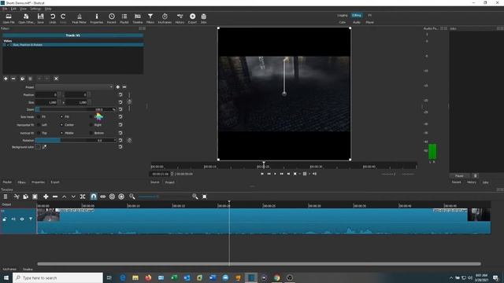Enable Ripple mode in timeline toolbar
The image size is (504, 283).
pyautogui.click(x=112, y=197)
